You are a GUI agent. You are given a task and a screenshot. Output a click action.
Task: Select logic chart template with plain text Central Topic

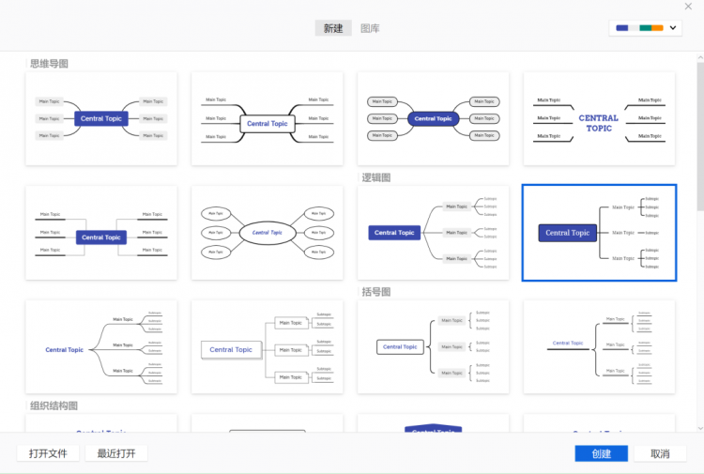tap(101, 347)
